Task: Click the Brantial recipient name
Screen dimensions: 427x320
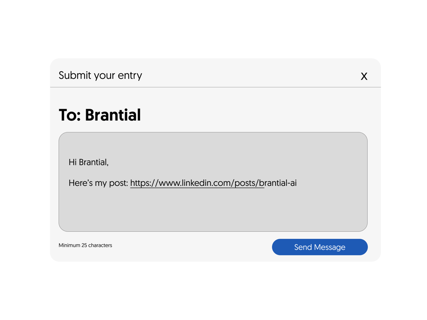Action: pyautogui.click(x=113, y=115)
